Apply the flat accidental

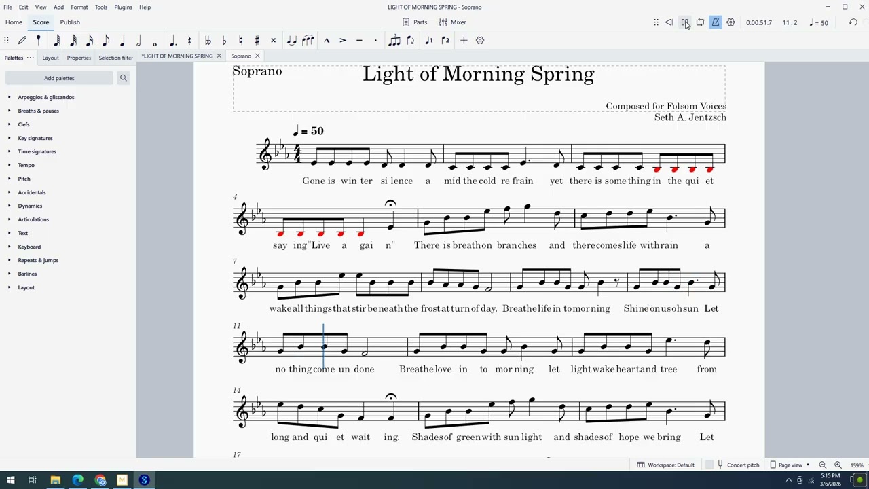[x=224, y=41]
